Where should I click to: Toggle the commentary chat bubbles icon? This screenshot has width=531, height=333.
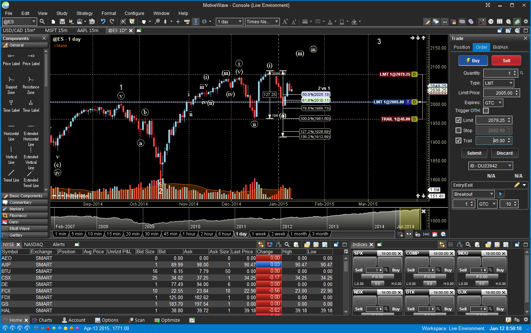436,21
